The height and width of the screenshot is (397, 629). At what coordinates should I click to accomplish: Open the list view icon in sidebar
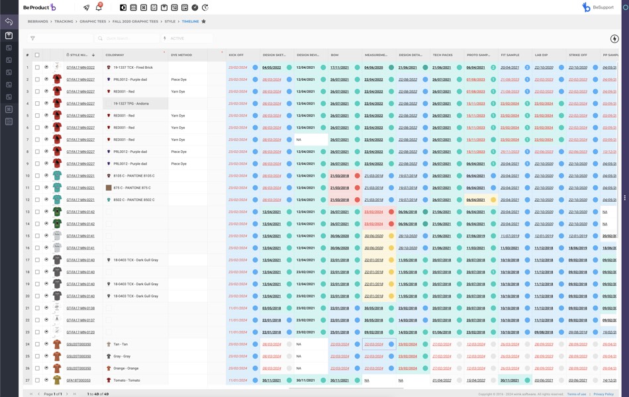tap(9, 122)
